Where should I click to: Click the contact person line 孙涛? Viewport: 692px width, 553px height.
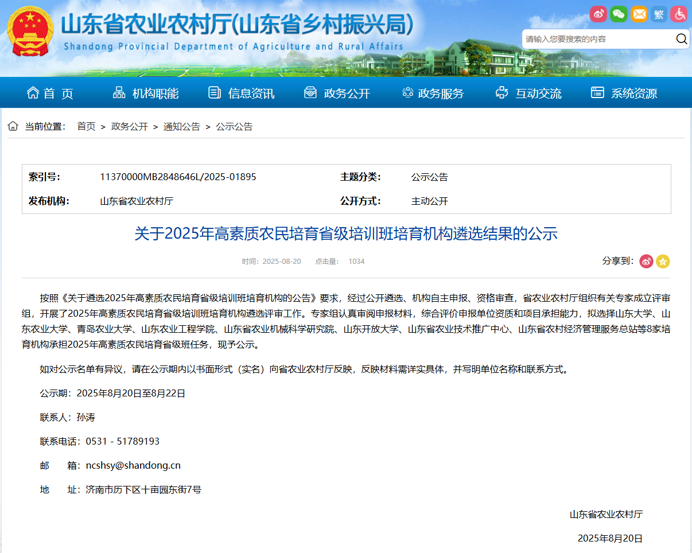(67, 418)
